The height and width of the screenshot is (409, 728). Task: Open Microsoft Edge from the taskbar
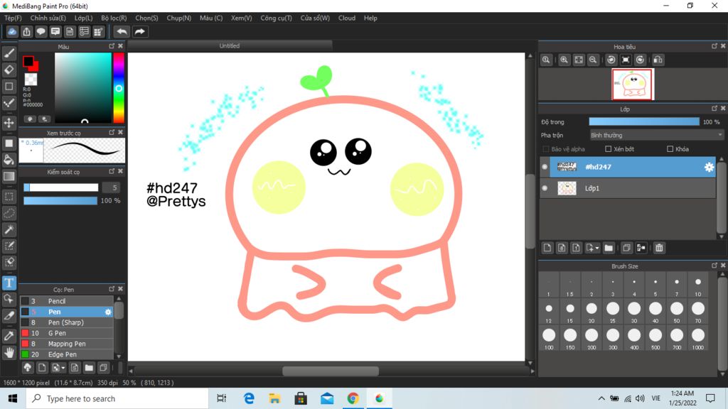249,398
